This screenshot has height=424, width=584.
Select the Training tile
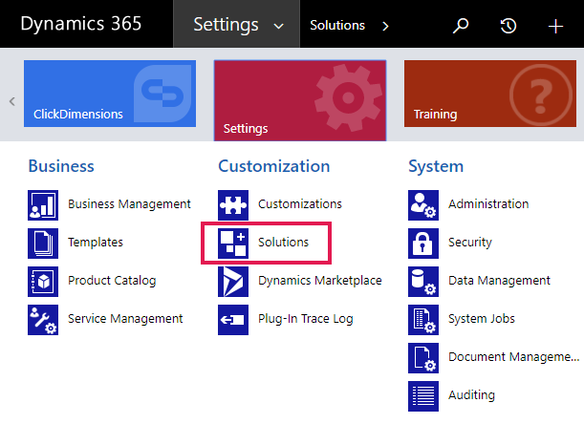pyautogui.click(x=490, y=94)
